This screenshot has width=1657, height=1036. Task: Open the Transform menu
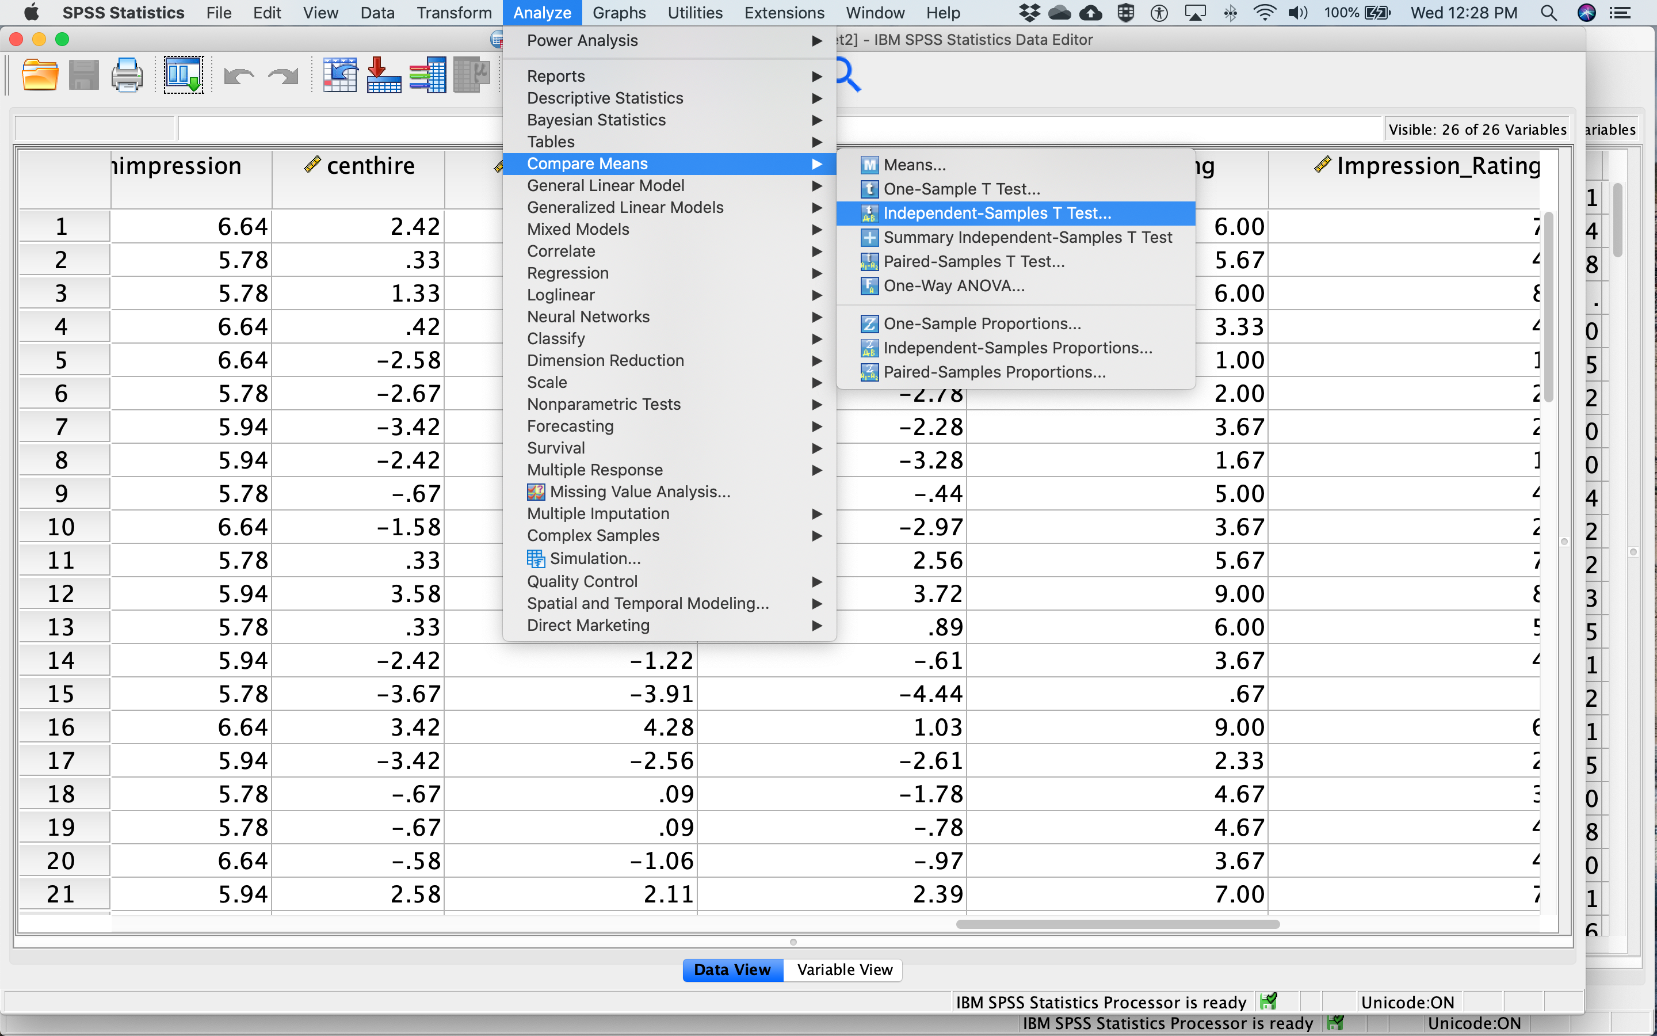pyautogui.click(x=454, y=13)
